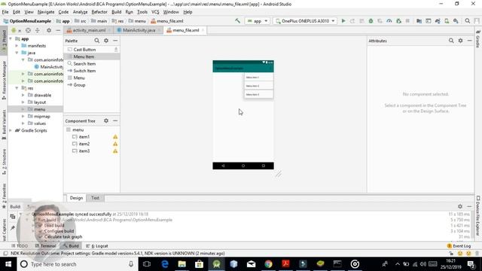Screen dimensions: 482x271
Task: Select Menu Item in Palette
Action: pyautogui.click(x=92, y=56)
